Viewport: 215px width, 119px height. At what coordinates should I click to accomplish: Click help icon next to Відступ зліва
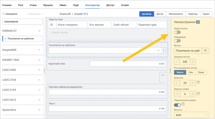(x=198, y=94)
